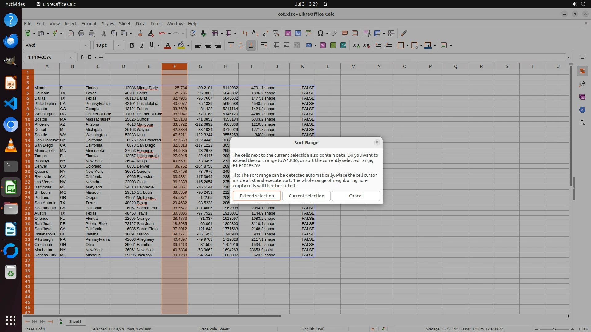Click the Extend selection button
591x332 pixels.
(257, 196)
